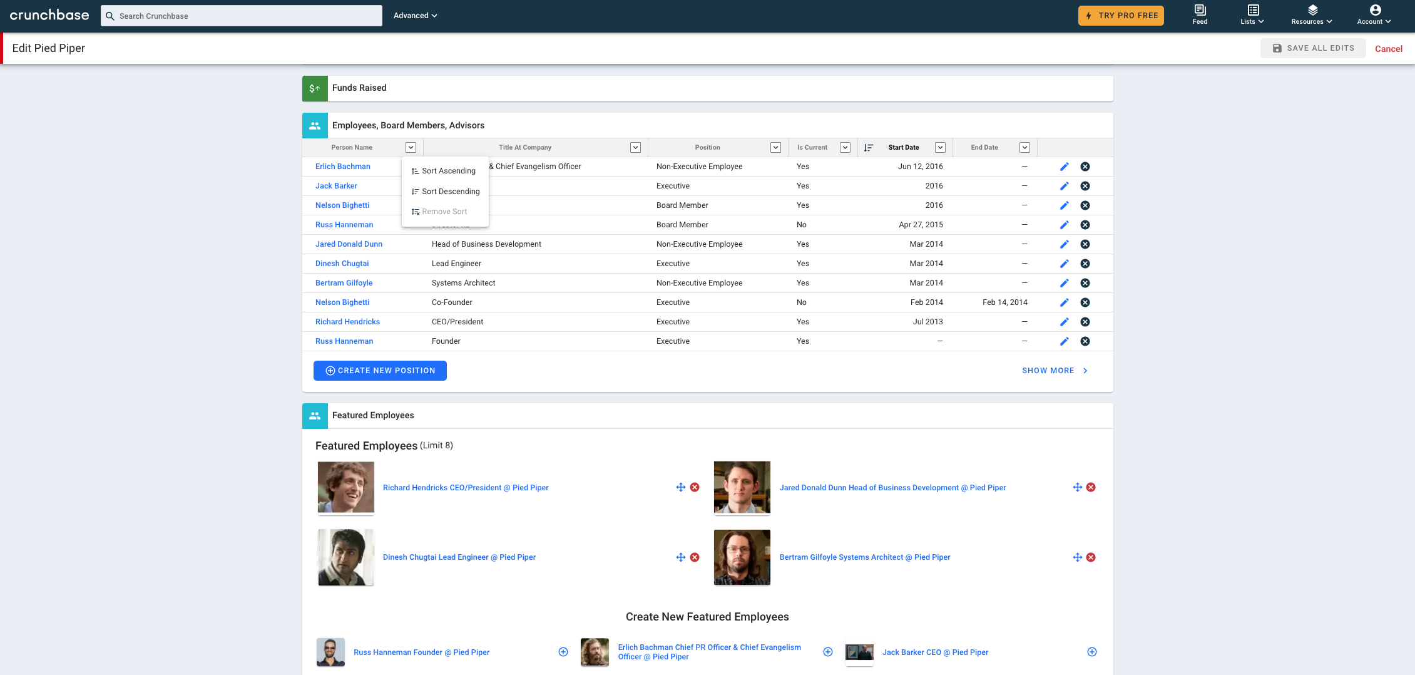Open the Feed icon in header
1415x675 pixels.
tap(1200, 10)
